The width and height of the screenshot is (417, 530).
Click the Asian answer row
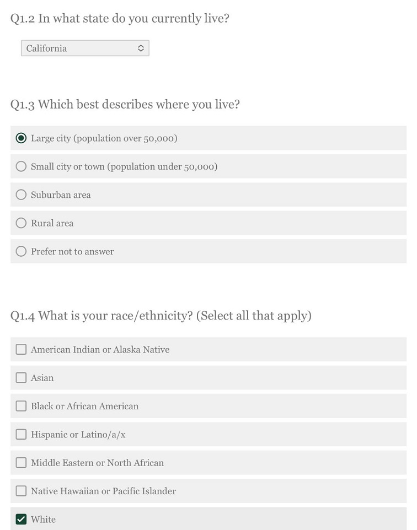165,377
